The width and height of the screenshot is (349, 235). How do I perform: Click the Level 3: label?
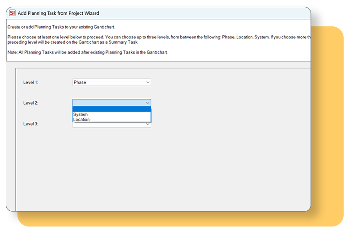30,124
